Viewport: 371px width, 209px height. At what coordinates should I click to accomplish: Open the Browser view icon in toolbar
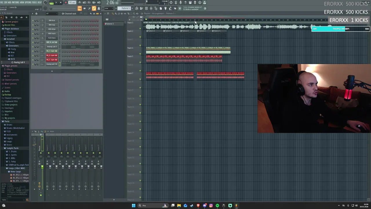click(x=156, y=8)
